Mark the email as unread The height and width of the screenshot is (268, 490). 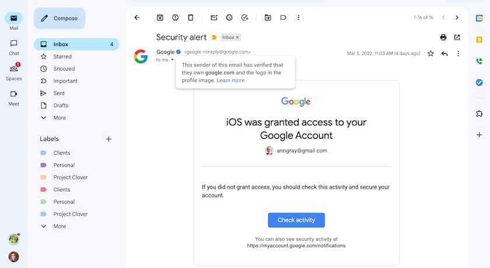point(214,17)
